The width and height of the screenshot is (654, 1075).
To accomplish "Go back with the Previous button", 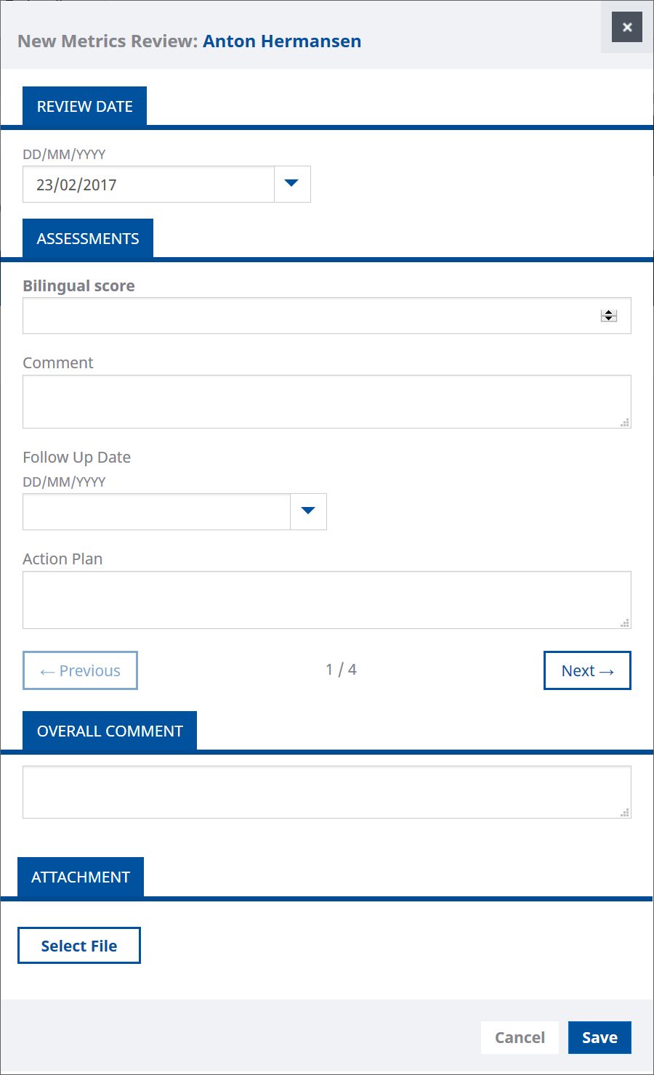I will click(x=80, y=670).
